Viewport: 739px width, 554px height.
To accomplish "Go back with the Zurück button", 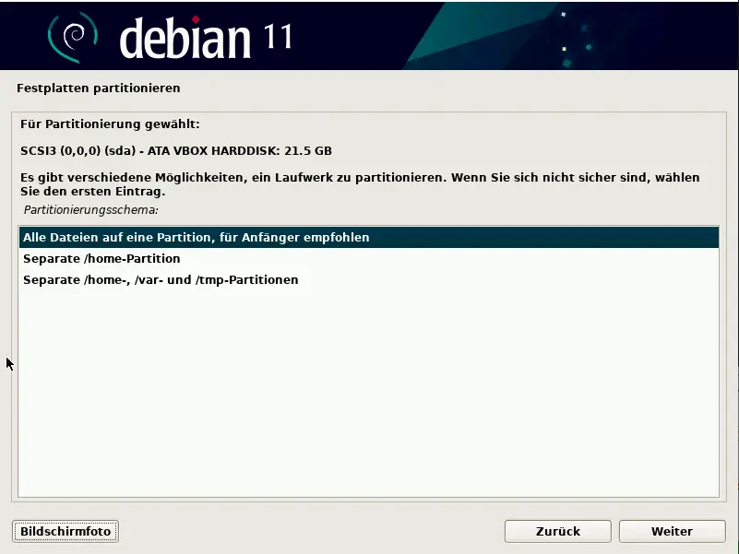I will (557, 531).
